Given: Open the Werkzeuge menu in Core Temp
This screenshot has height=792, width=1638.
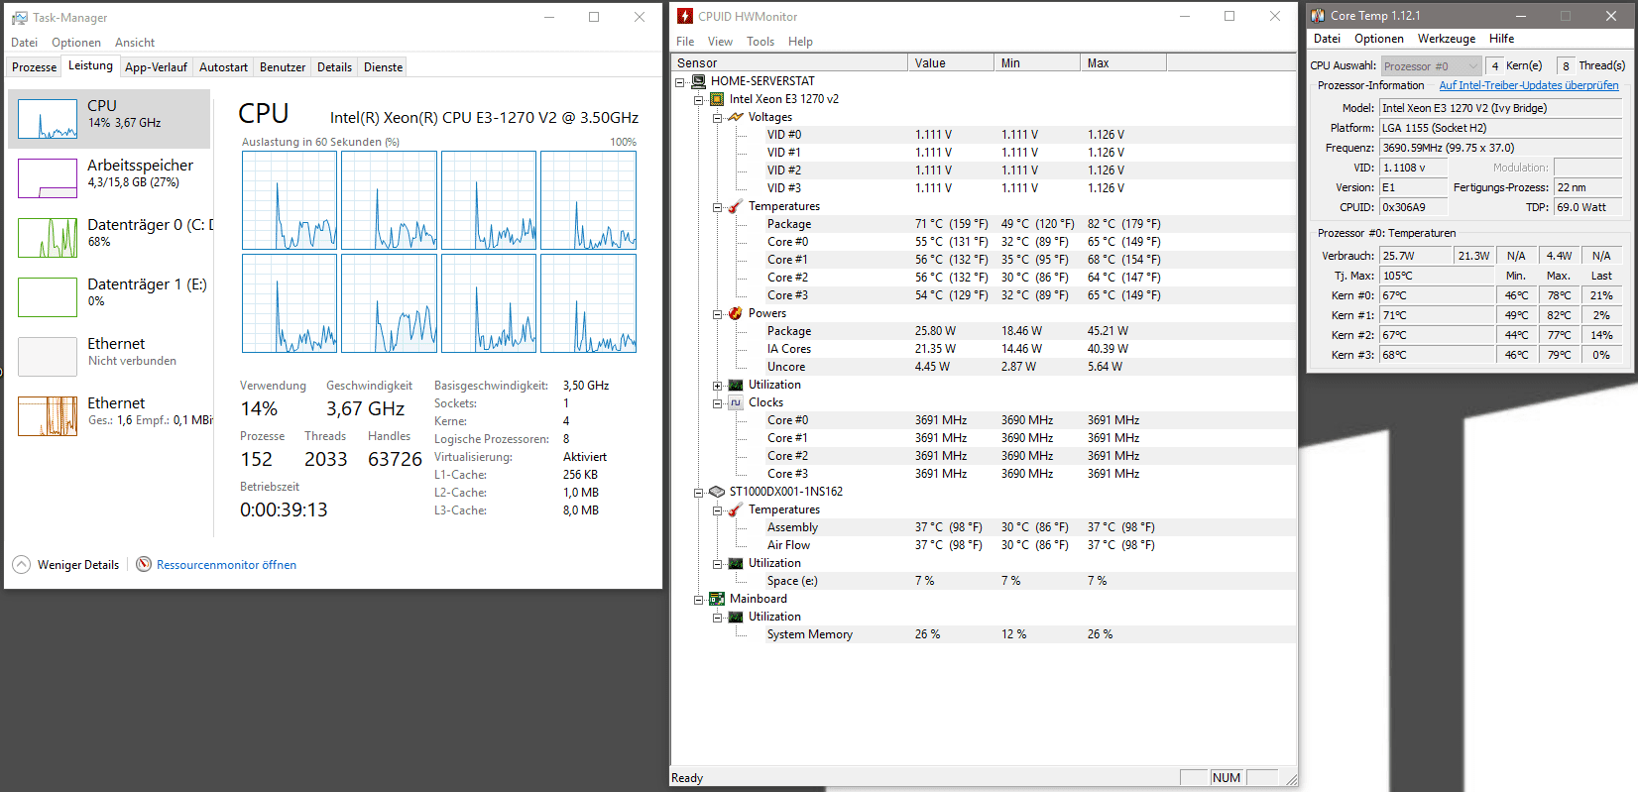Looking at the screenshot, I should point(1446,39).
